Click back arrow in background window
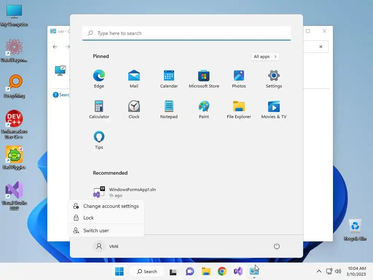Viewport: 373px width, 280px height. 55,47
